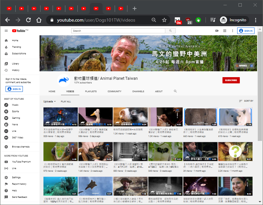Click the search magnifier button
Viewport: 263px width, 205px height.
pos(171,31)
